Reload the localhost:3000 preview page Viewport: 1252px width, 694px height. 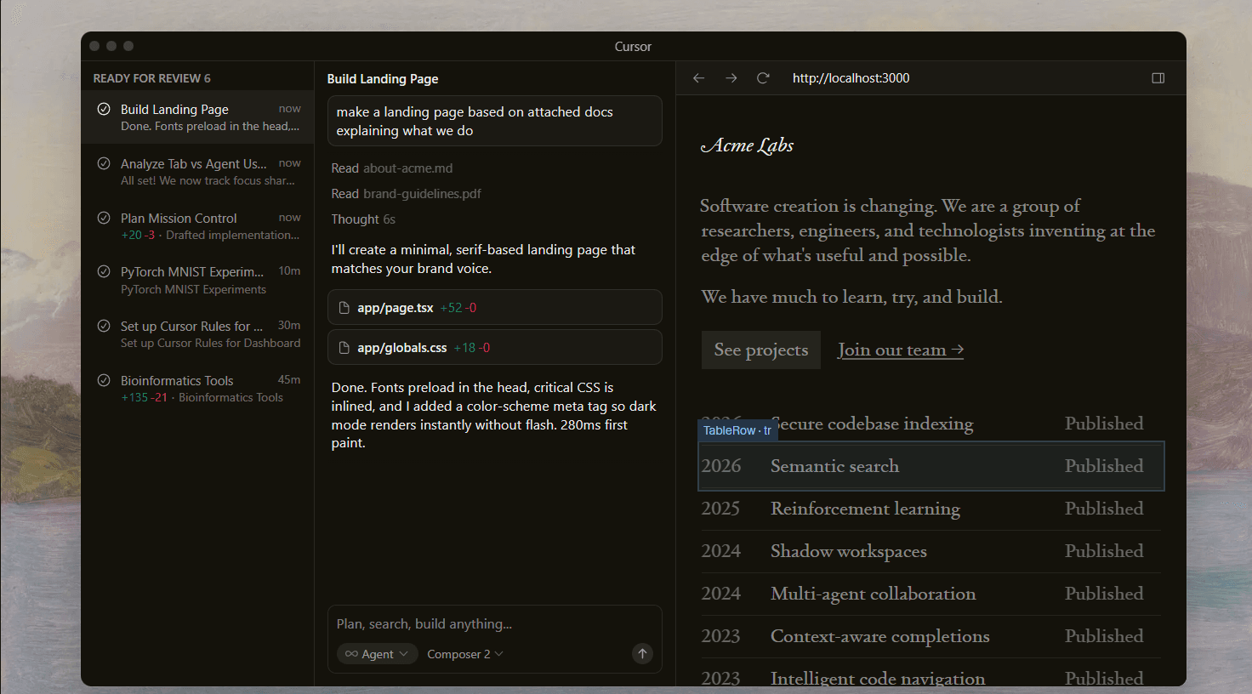coord(763,77)
